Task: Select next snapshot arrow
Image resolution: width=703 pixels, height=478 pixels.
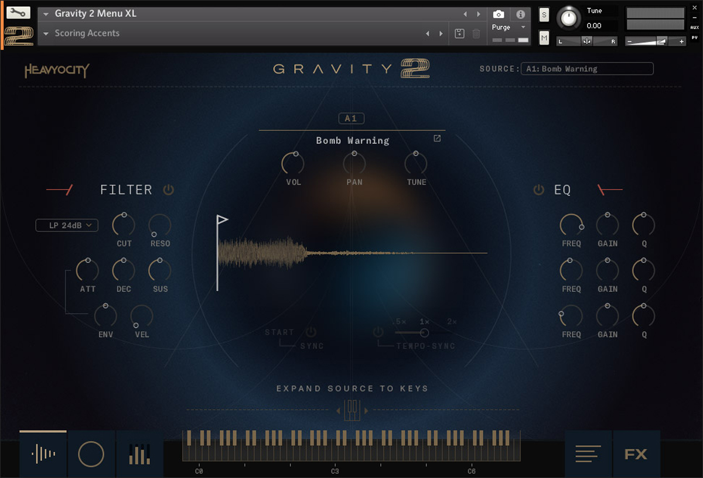Action: [x=441, y=34]
